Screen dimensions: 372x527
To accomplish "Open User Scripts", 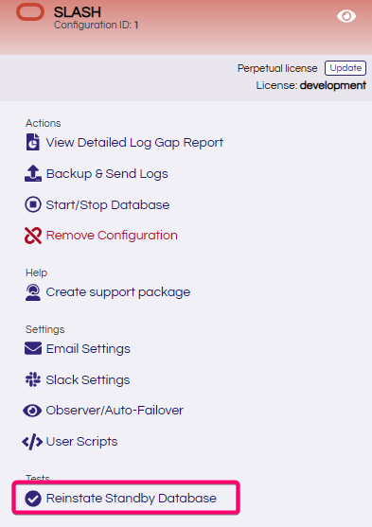I will (x=81, y=441).
